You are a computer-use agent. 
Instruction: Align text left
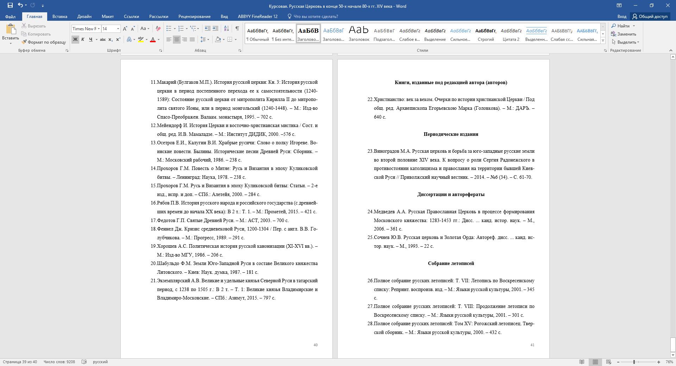coord(169,39)
